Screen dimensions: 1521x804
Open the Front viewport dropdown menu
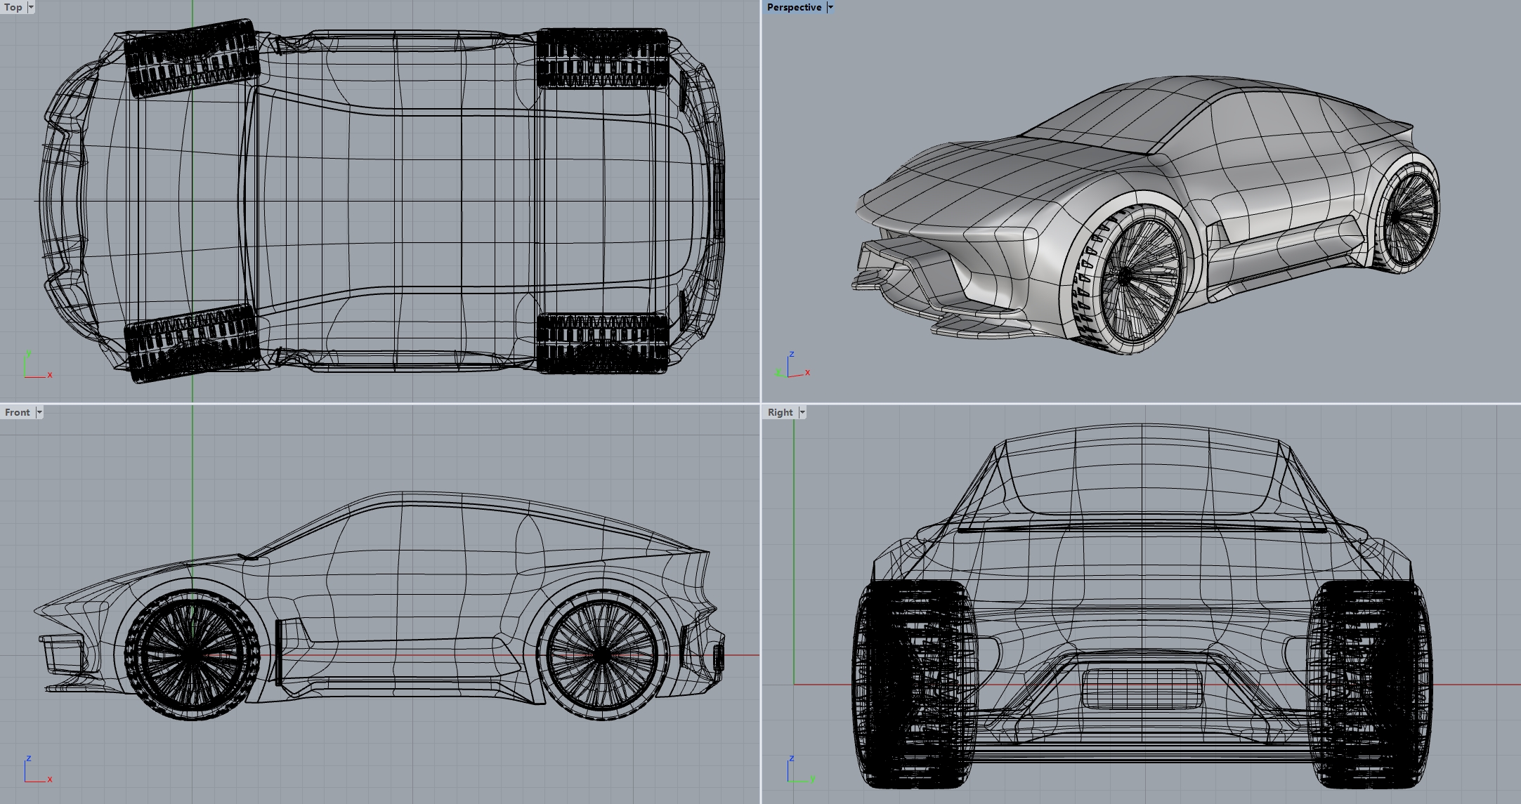pos(39,412)
